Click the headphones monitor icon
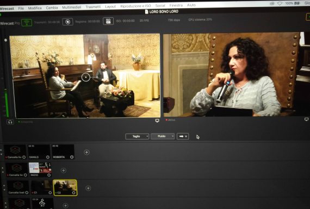The width and height of the screenshot is (310, 209). point(10,122)
